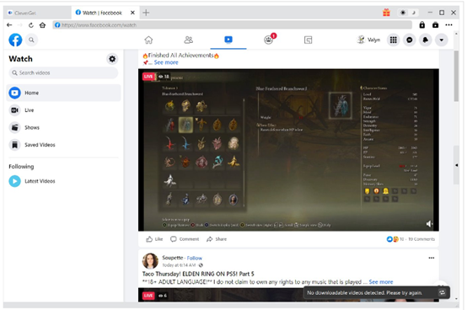Image resolution: width=467 pixels, height=310 pixels.
Task: Click the page vertical scrollbar thumb
Action: pyautogui.click(x=456, y=76)
